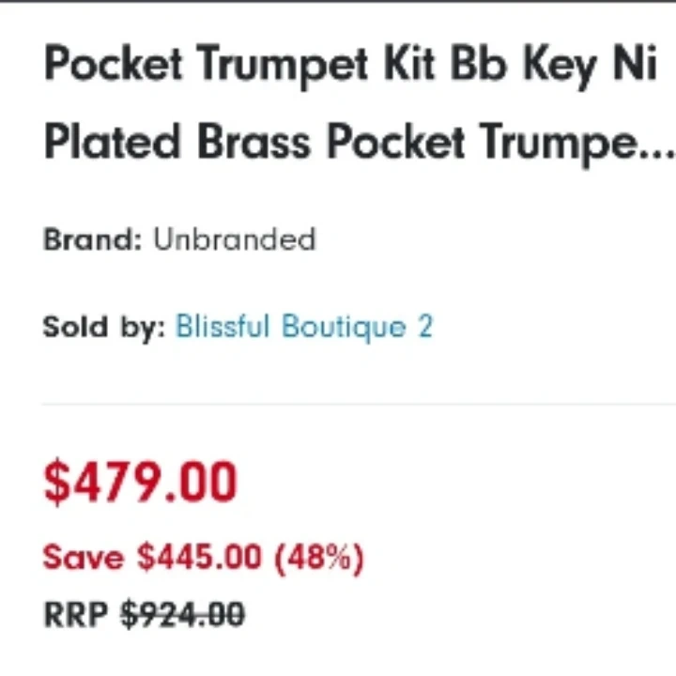The image size is (676, 676).
Task: Click the (48%) discount percentage
Action: click(318, 557)
